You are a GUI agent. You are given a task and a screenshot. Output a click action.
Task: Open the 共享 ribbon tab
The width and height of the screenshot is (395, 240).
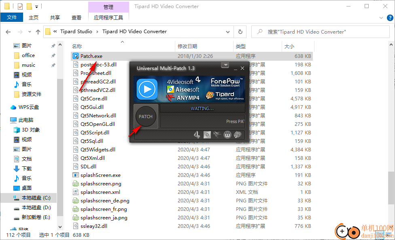pos(55,17)
